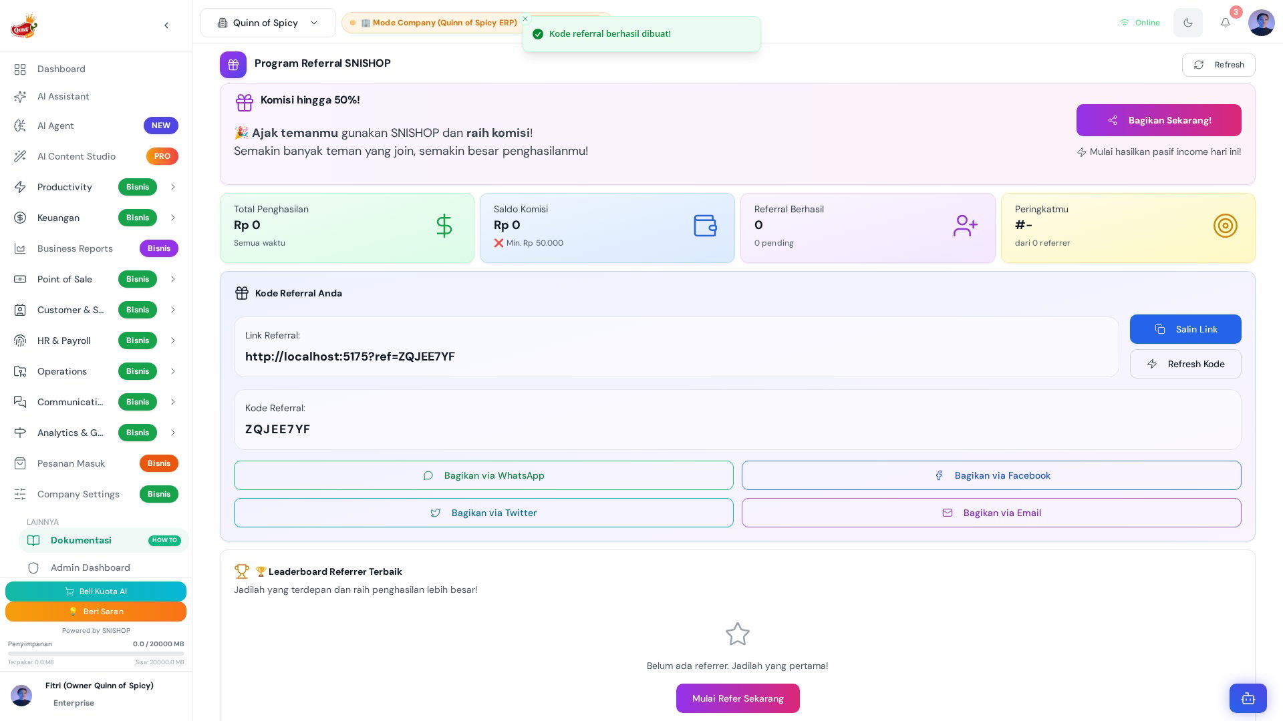Image resolution: width=1283 pixels, height=721 pixels.
Task: Click the Salin Link button
Action: 1185,329
